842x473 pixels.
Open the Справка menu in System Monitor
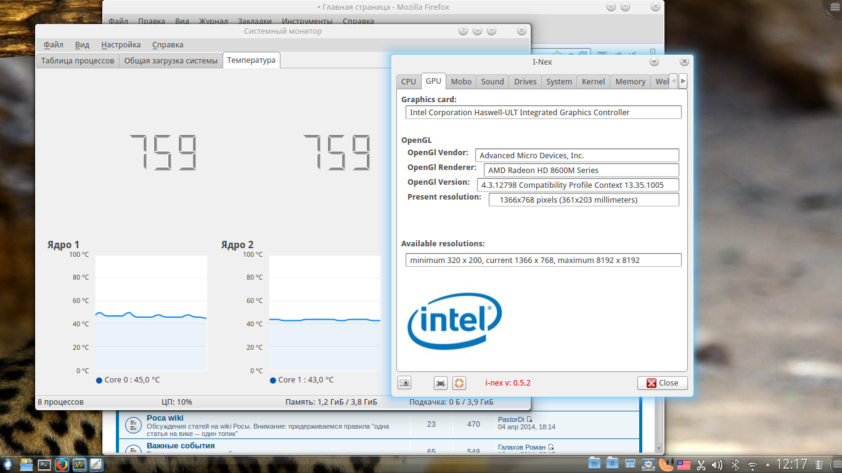coord(168,45)
